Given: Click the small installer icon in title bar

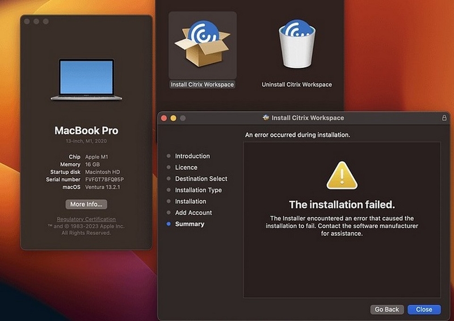Looking at the screenshot, I should (x=266, y=118).
